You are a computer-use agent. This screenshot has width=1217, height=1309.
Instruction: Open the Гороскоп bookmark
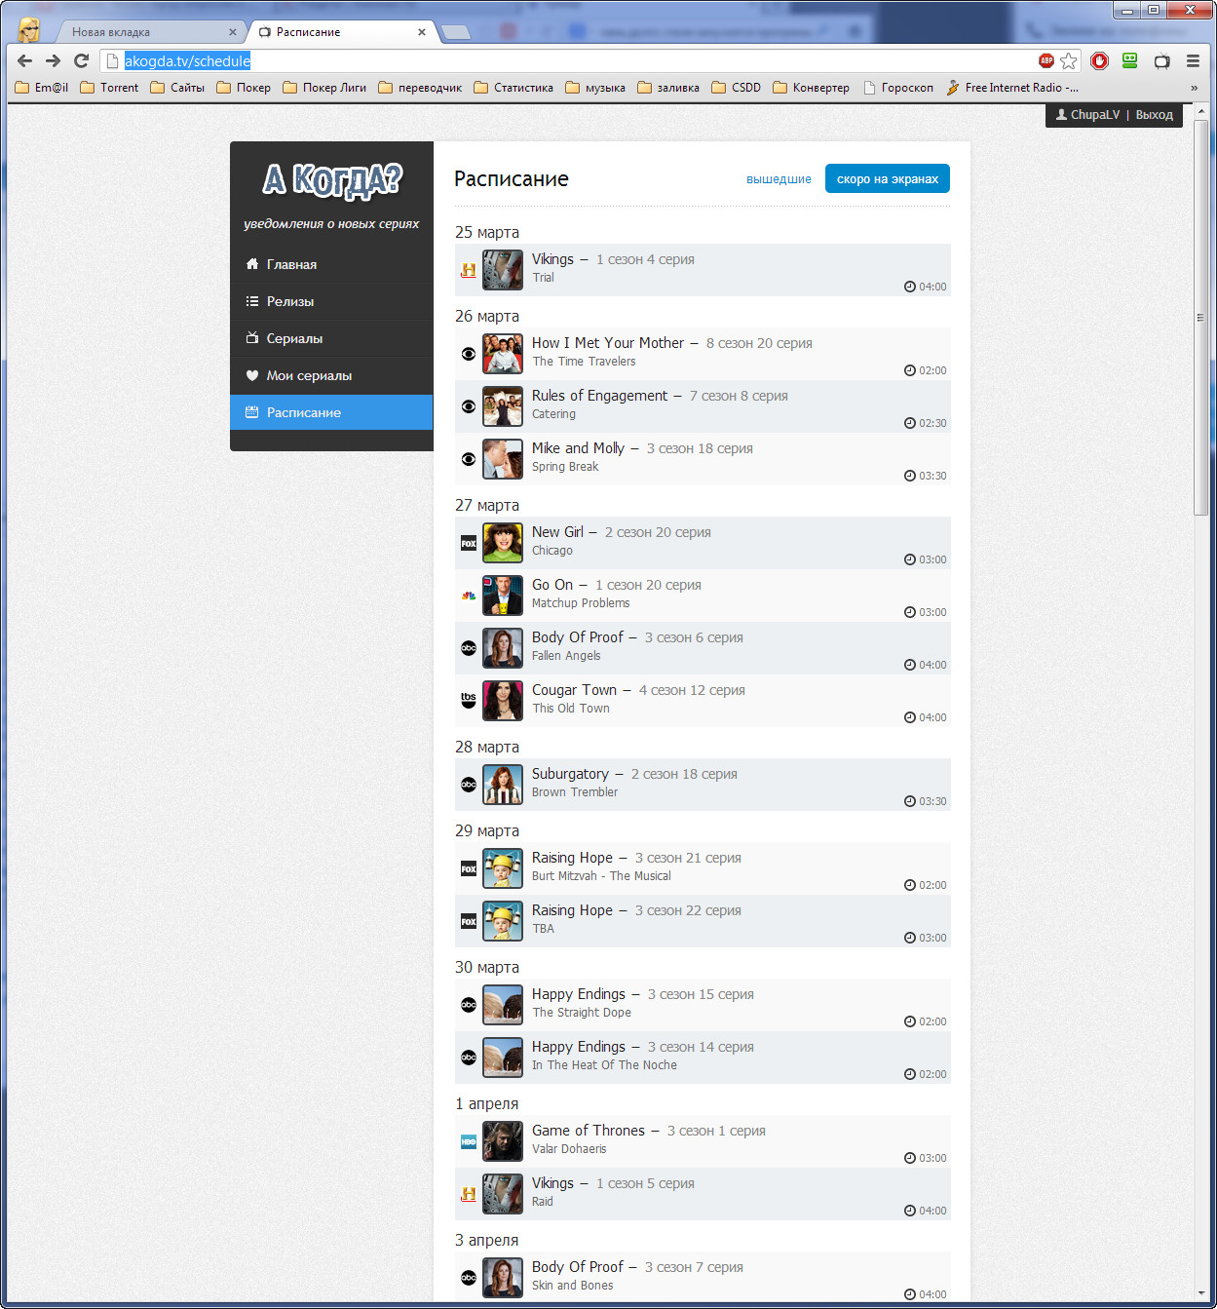898,88
